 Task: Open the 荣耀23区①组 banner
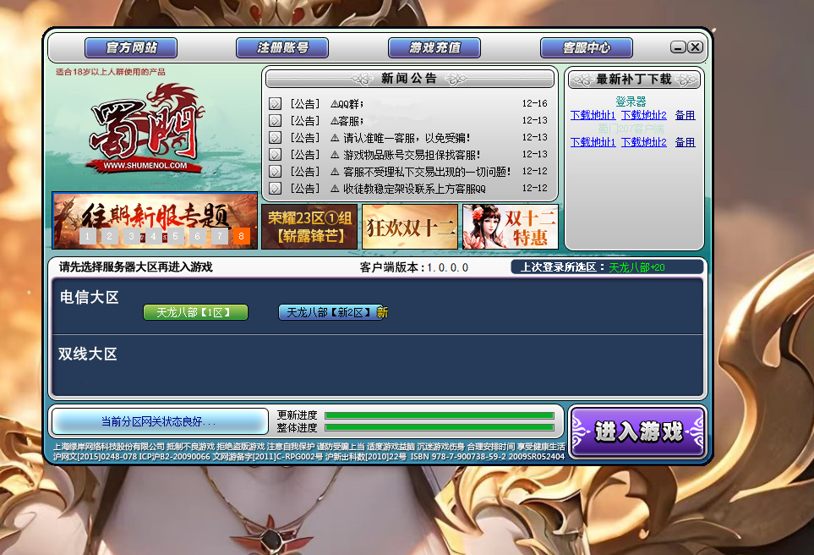[309, 227]
